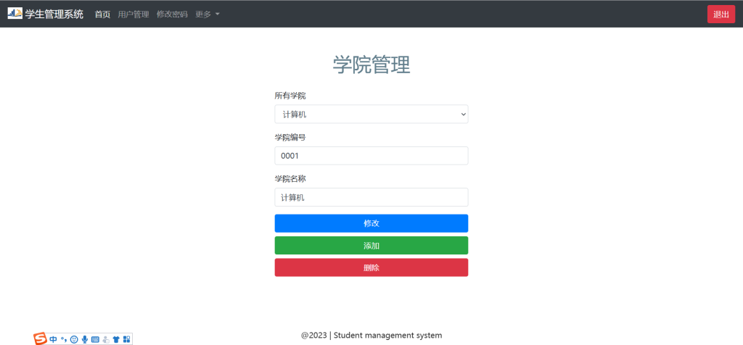Click the green 添加 button
The width and height of the screenshot is (743, 345).
click(371, 246)
